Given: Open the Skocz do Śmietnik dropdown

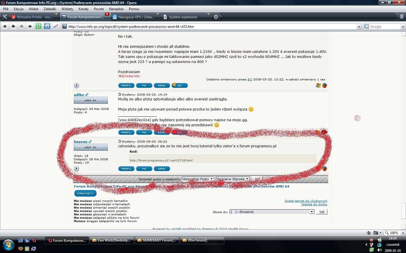Looking at the screenshot, I should coord(272,212).
